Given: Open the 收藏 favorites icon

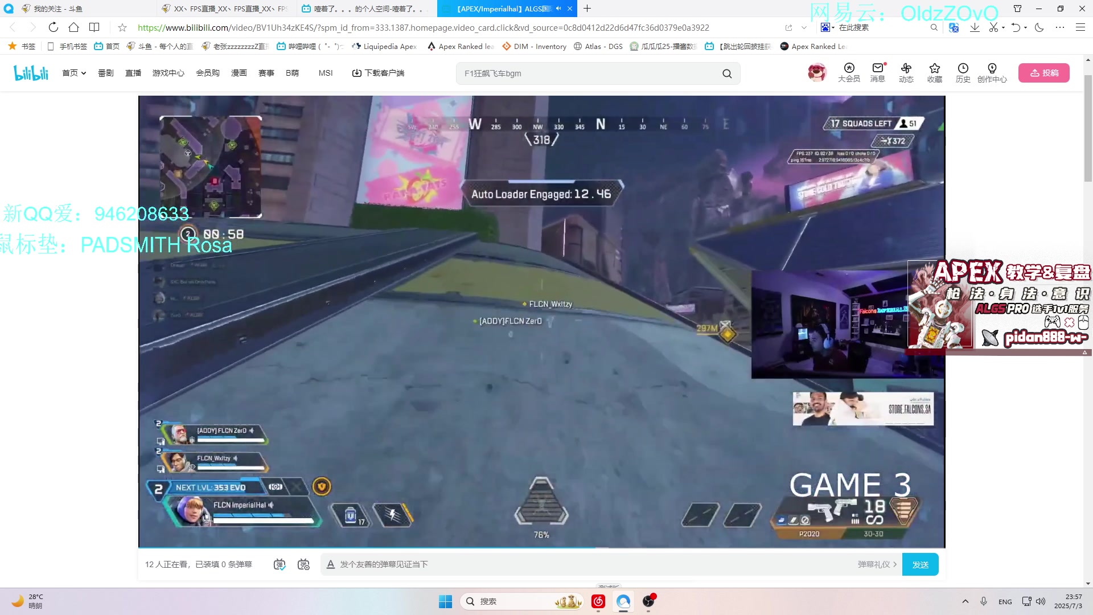Looking at the screenshot, I should (x=935, y=73).
